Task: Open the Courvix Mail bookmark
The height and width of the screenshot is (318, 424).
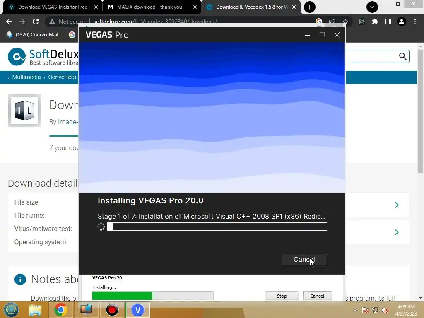Action: point(35,35)
